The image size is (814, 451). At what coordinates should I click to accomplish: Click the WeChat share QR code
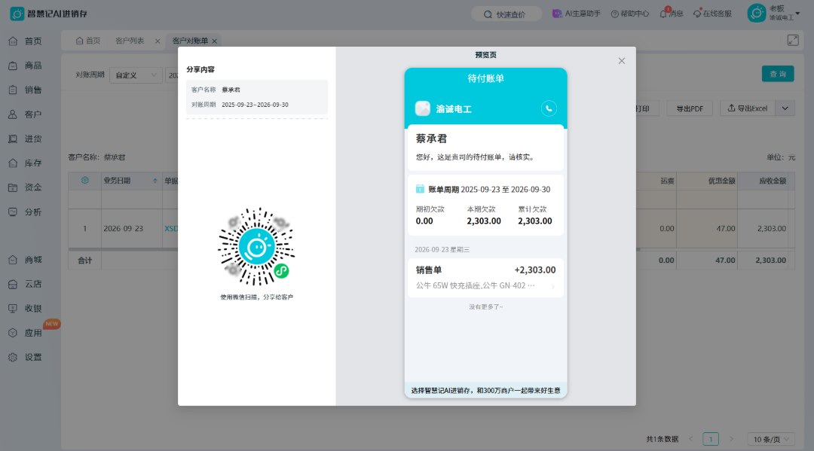[x=256, y=247]
